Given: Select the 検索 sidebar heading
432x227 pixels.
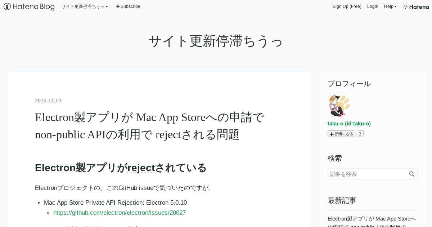Looking at the screenshot, I should [335, 158].
